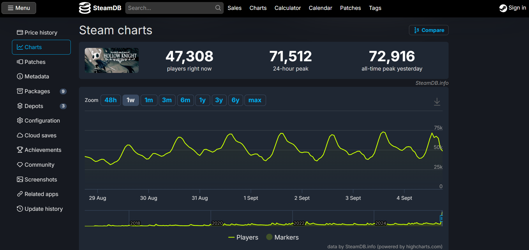
Task: Click the image icon for Screenshots
Action: 20,179
